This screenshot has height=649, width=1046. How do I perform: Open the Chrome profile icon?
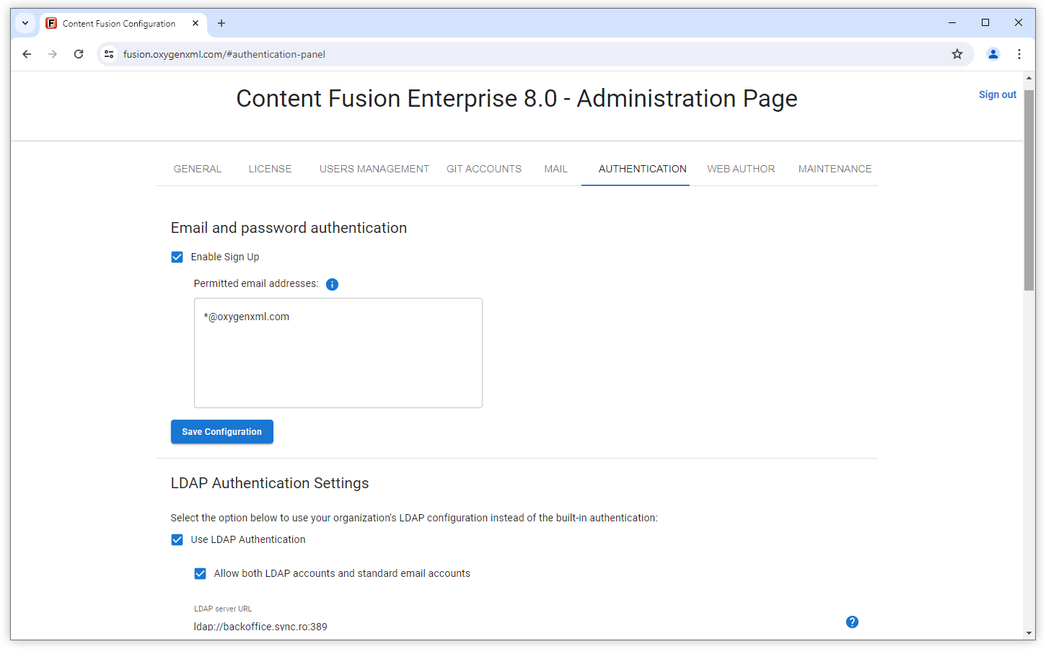point(993,54)
